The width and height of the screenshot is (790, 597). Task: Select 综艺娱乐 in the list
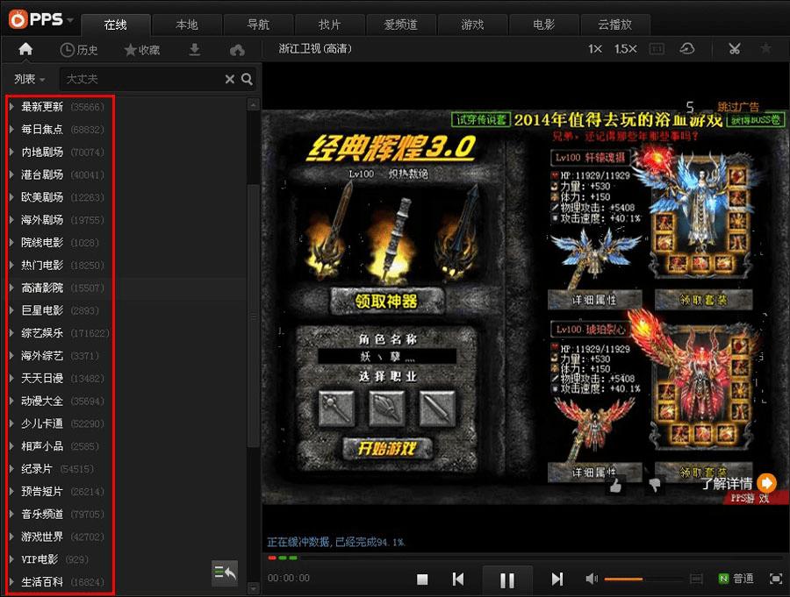click(42, 333)
